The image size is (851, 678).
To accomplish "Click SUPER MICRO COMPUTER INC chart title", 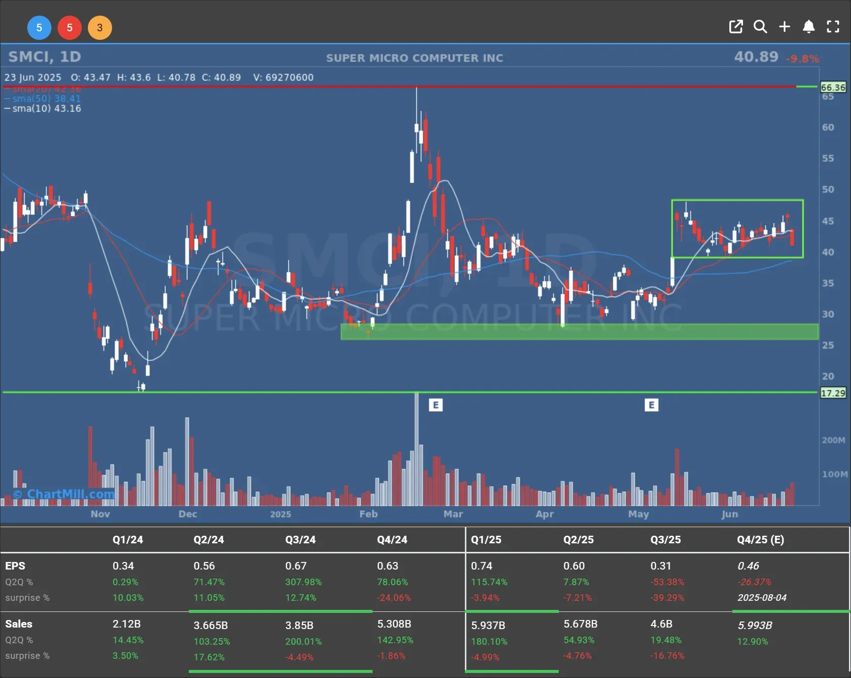I will pos(414,58).
